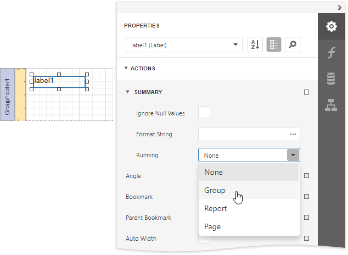348x255 pixels.
Task: Toggle the Ignore Null Values checkbox
Action: pos(204,113)
